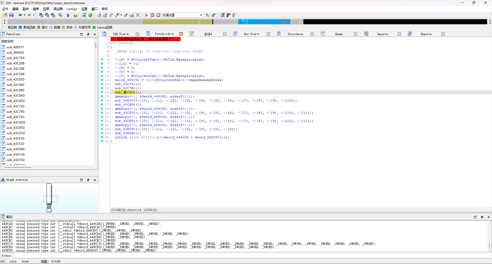This screenshot has width=492, height=264.
Task: Click the breakpoint list toolbar icon
Action: (222, 15)
